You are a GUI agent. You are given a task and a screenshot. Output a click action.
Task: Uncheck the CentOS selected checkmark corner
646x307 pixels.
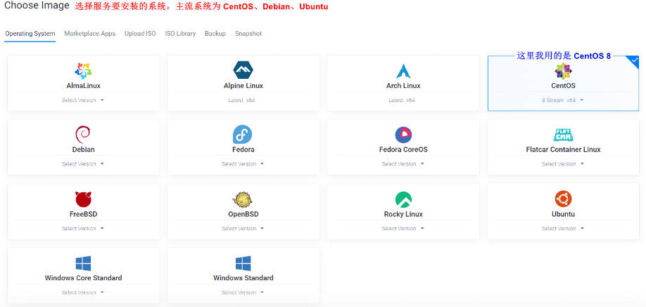click(x=635, y=61)
